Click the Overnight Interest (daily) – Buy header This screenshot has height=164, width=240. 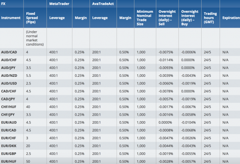point(190,18)
